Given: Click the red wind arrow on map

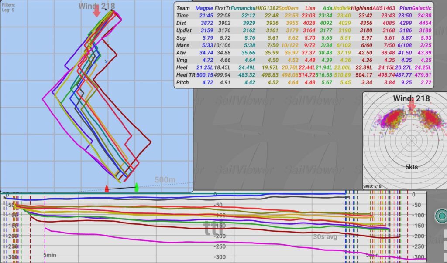Looking at the screenshot, I should tap(96, 11).
